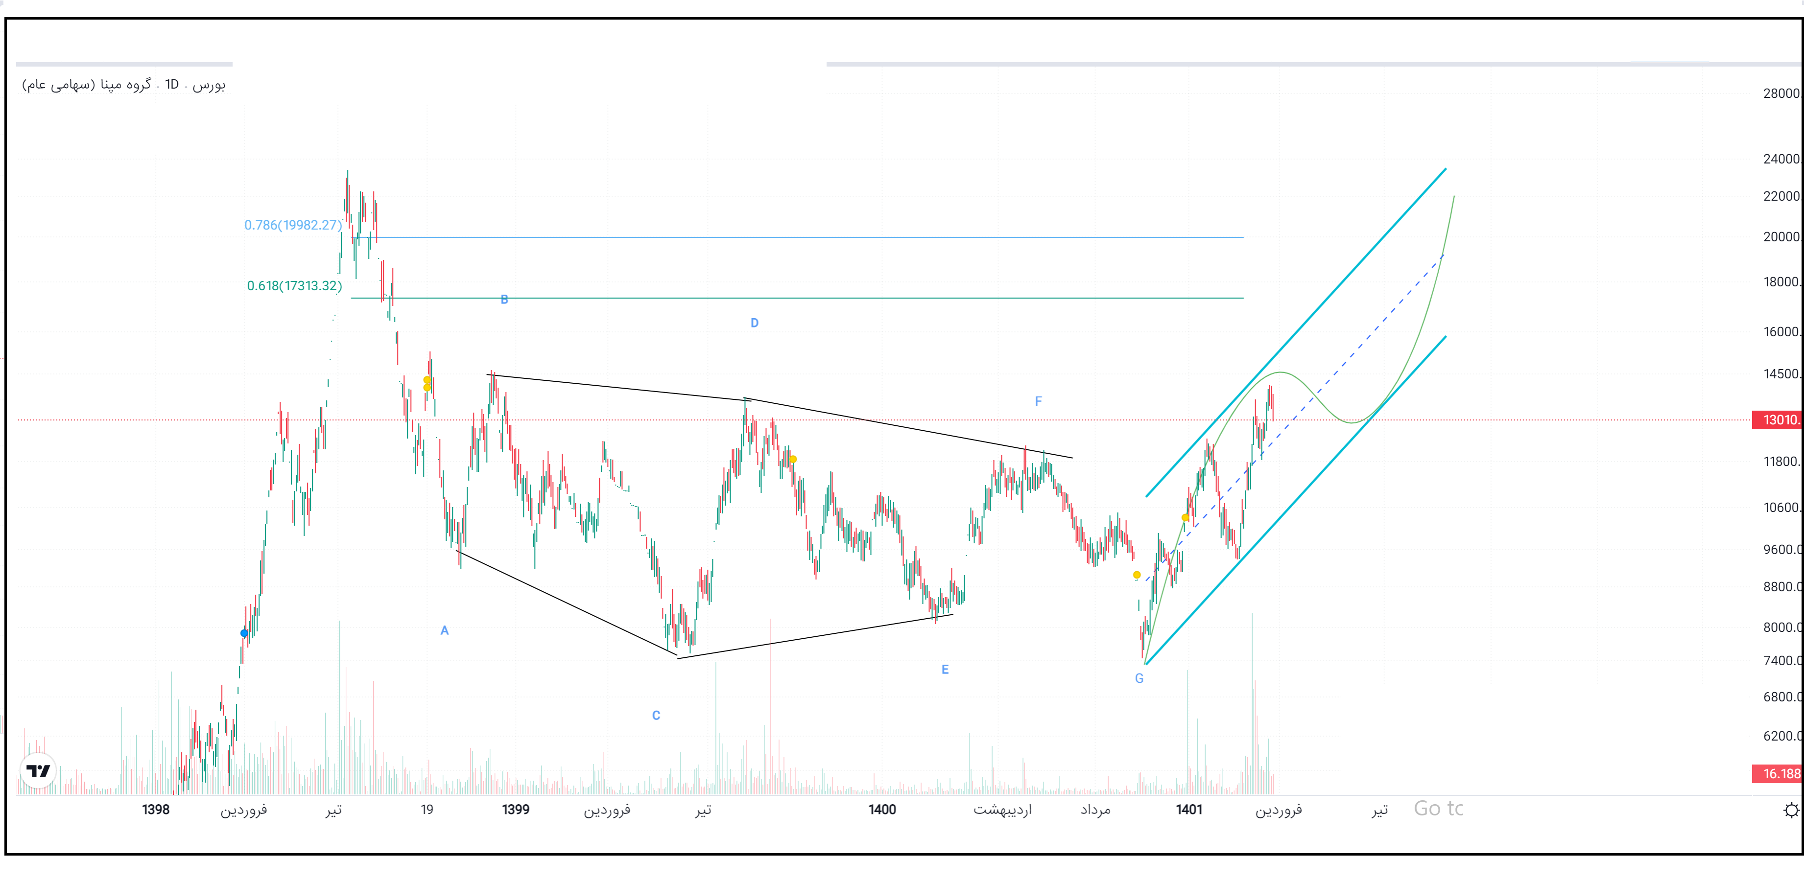Select the wave label F
This screenshot has height=882, width=1804.
click(1039, 401)
